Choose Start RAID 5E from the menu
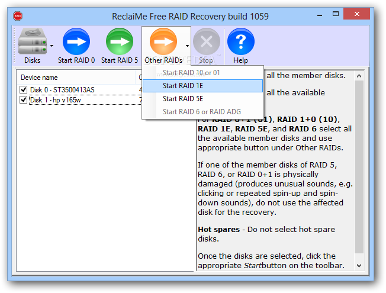386x293 pixels. click(203, 99)
